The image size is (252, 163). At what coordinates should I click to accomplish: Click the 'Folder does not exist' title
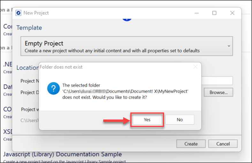61,67
